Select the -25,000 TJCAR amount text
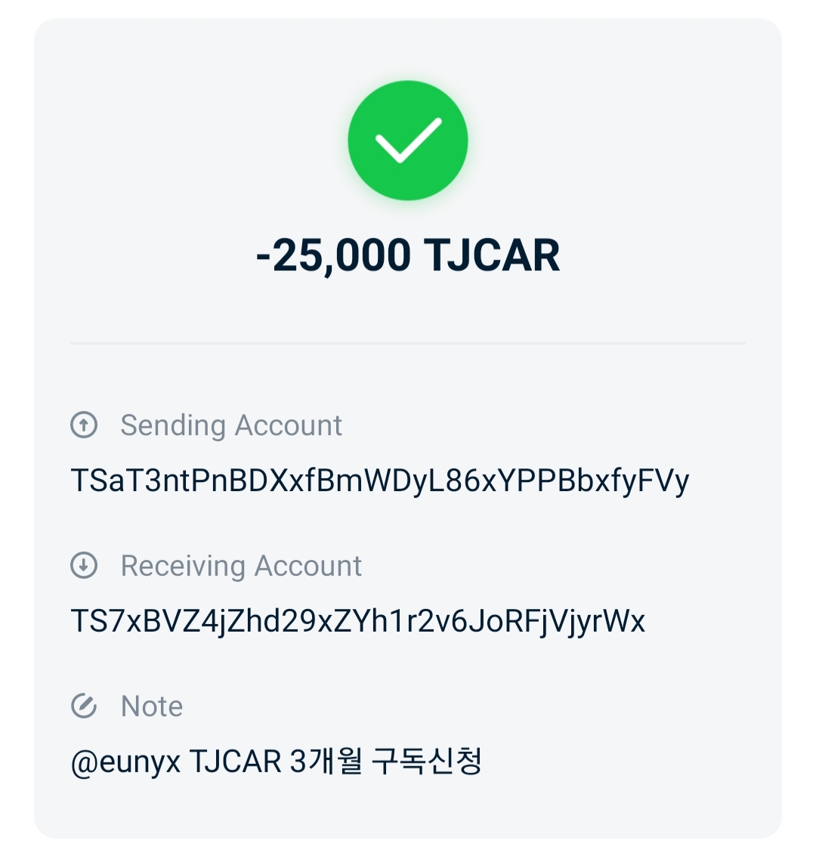Image resolution: width=816 pixels, height=850 pixels. (x=408, y=255)
